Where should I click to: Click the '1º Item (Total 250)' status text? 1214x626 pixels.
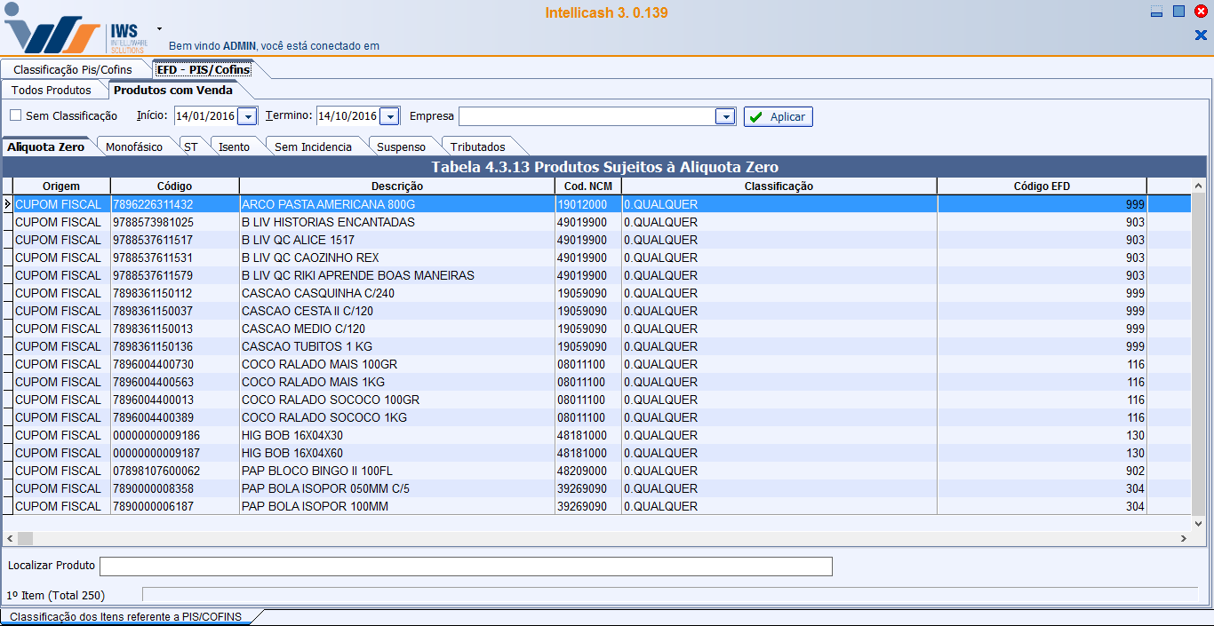pos(55,595)
